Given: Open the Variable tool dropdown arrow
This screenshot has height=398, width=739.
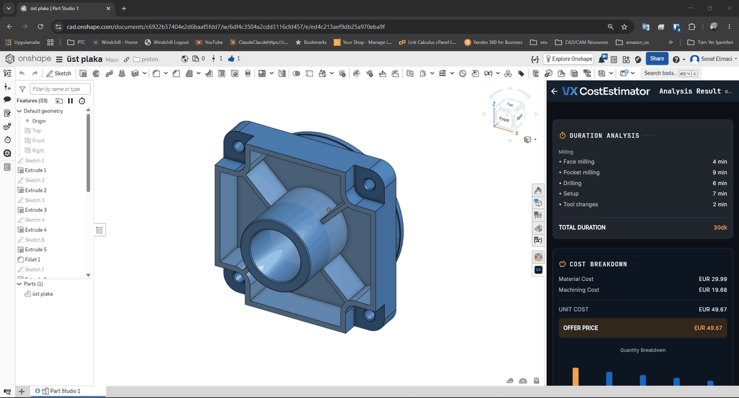Looking at the screenshot, I should click(x=497, y=73).
